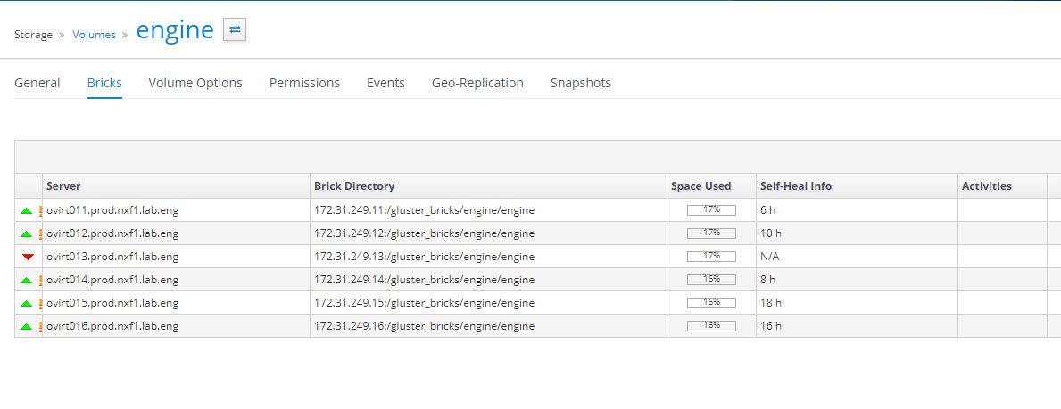Click orange warning icon on ovirt011 row

click(x=41, y=210)
